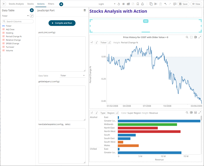Image resolution: width=204 pixels, height=166 pixels.
Task: Maximize the Price History chart
Action: (x=200, y=37)
